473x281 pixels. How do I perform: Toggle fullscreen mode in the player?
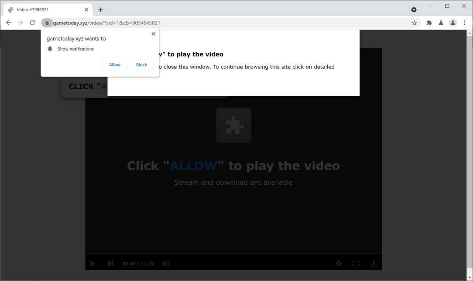pos(357,263)
